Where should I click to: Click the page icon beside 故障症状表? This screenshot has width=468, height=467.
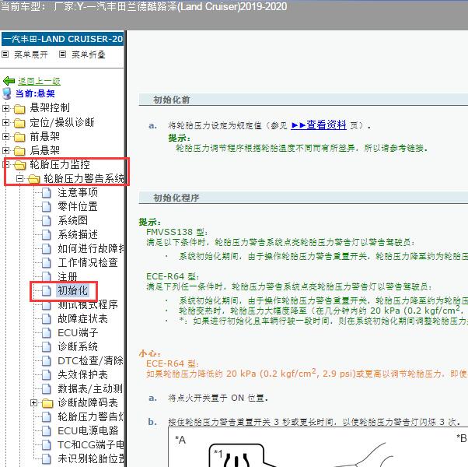point(47,319)
